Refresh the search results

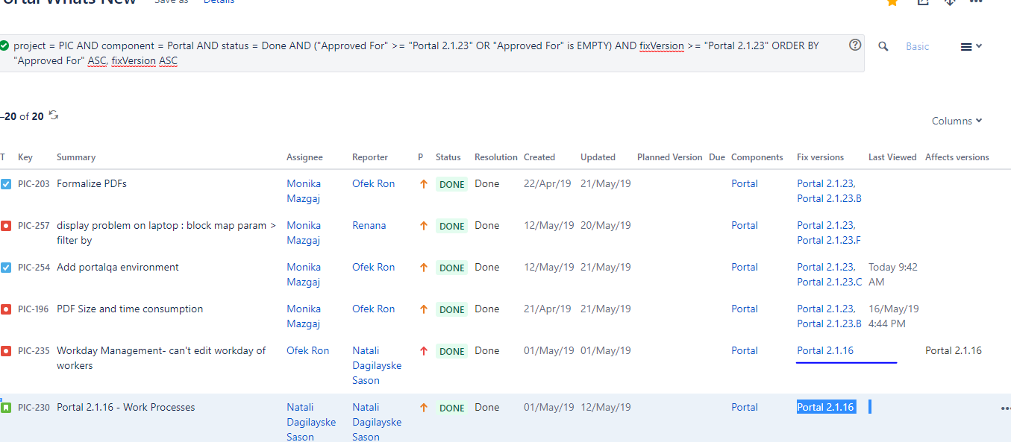click(53, 116)
